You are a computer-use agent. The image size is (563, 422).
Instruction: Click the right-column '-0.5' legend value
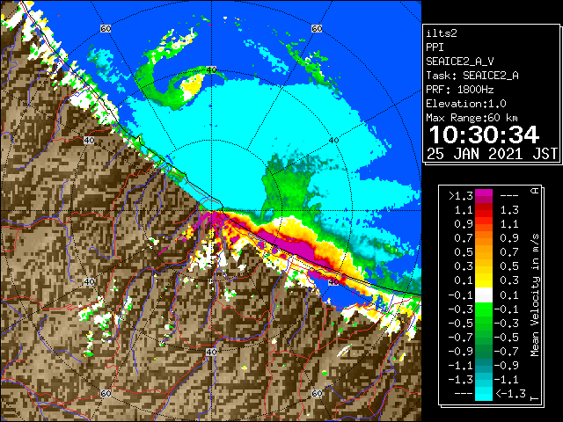[507, 338]
